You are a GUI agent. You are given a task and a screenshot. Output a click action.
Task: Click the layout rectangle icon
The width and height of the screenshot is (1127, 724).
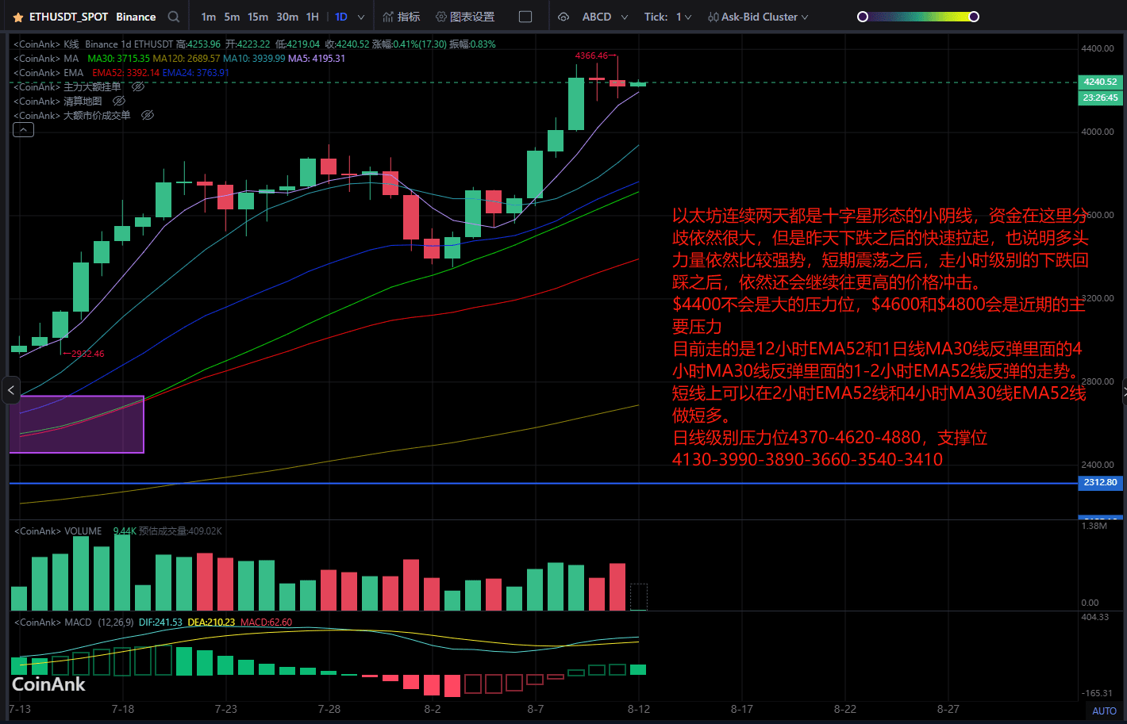[x=525, y=17]
